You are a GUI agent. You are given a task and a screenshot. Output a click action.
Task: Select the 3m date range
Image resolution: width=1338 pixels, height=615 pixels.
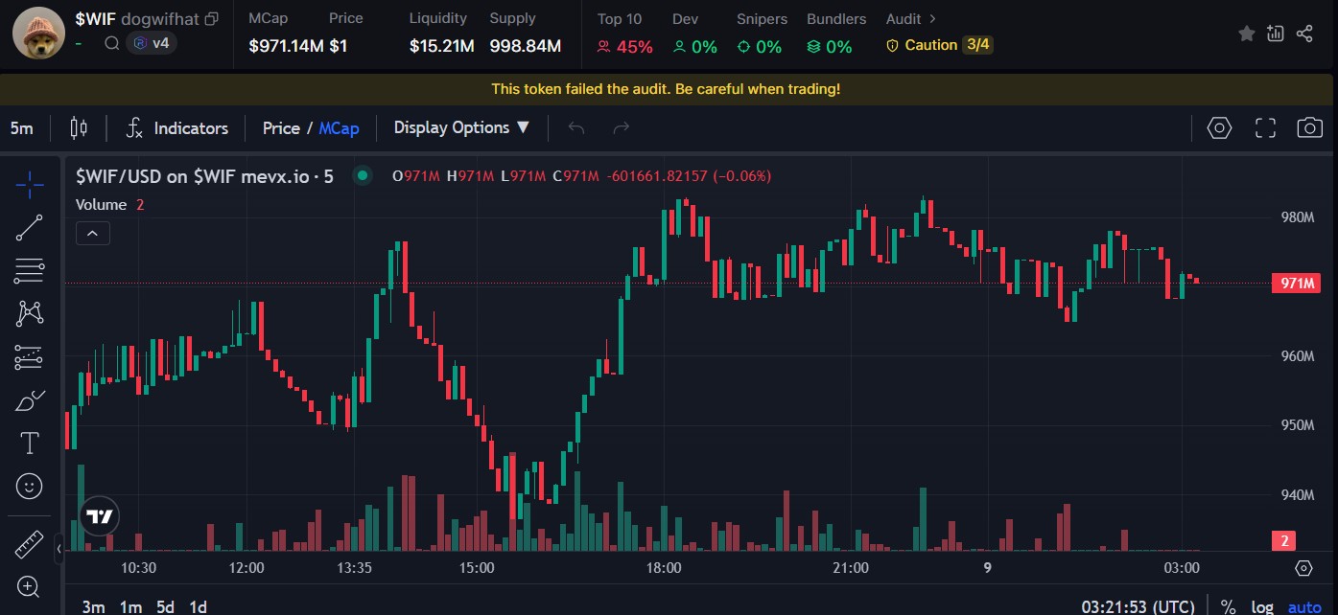tap(93, 606)
